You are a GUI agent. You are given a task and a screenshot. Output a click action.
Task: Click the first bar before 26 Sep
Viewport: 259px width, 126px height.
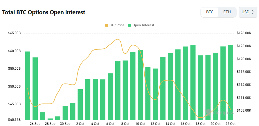pos(28,86)
